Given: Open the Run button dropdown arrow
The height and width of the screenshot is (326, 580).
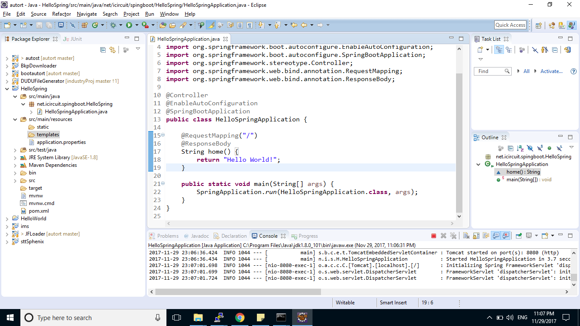Looking at the screenshot, I should [x=137, y=25].
